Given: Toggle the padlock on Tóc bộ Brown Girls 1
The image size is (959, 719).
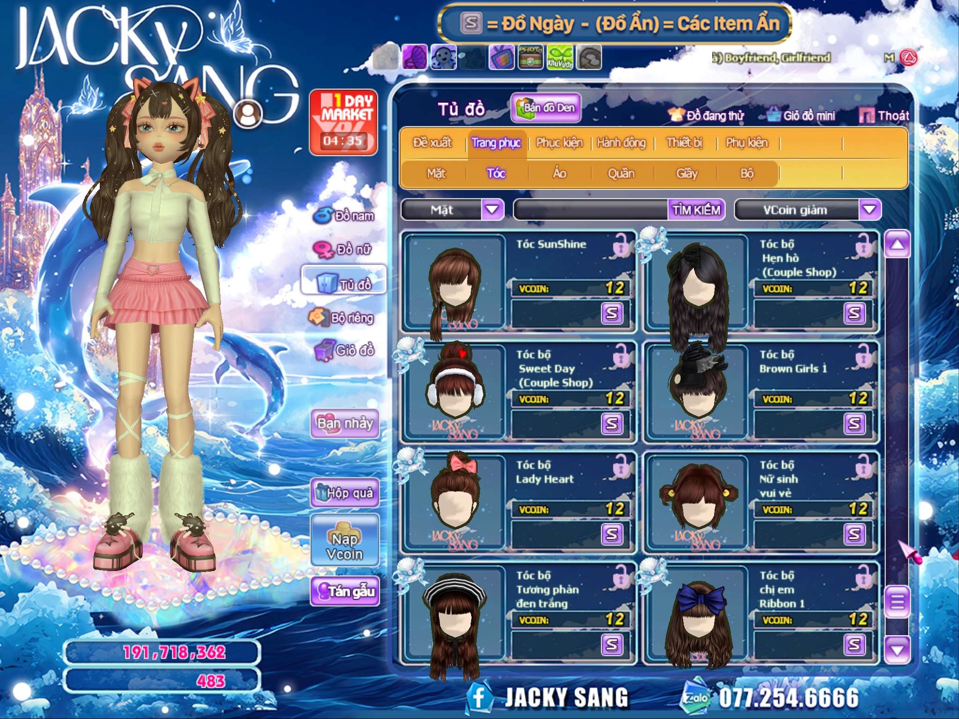Looking at the screenshot, I should [x=864, y=356].
